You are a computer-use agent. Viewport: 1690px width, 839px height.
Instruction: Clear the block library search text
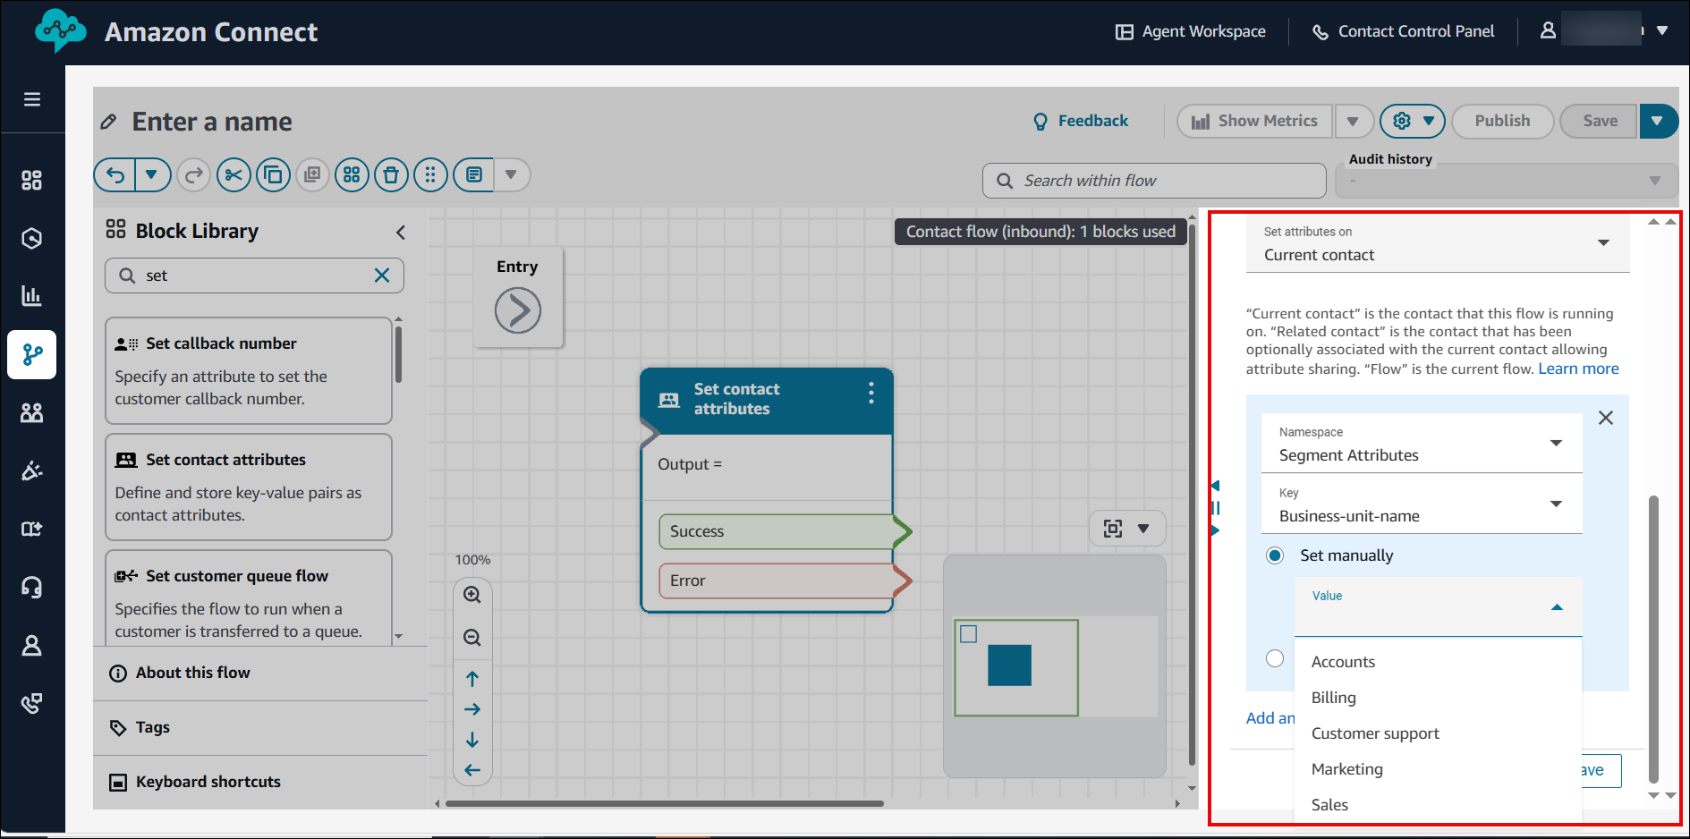tap(382, 275)
